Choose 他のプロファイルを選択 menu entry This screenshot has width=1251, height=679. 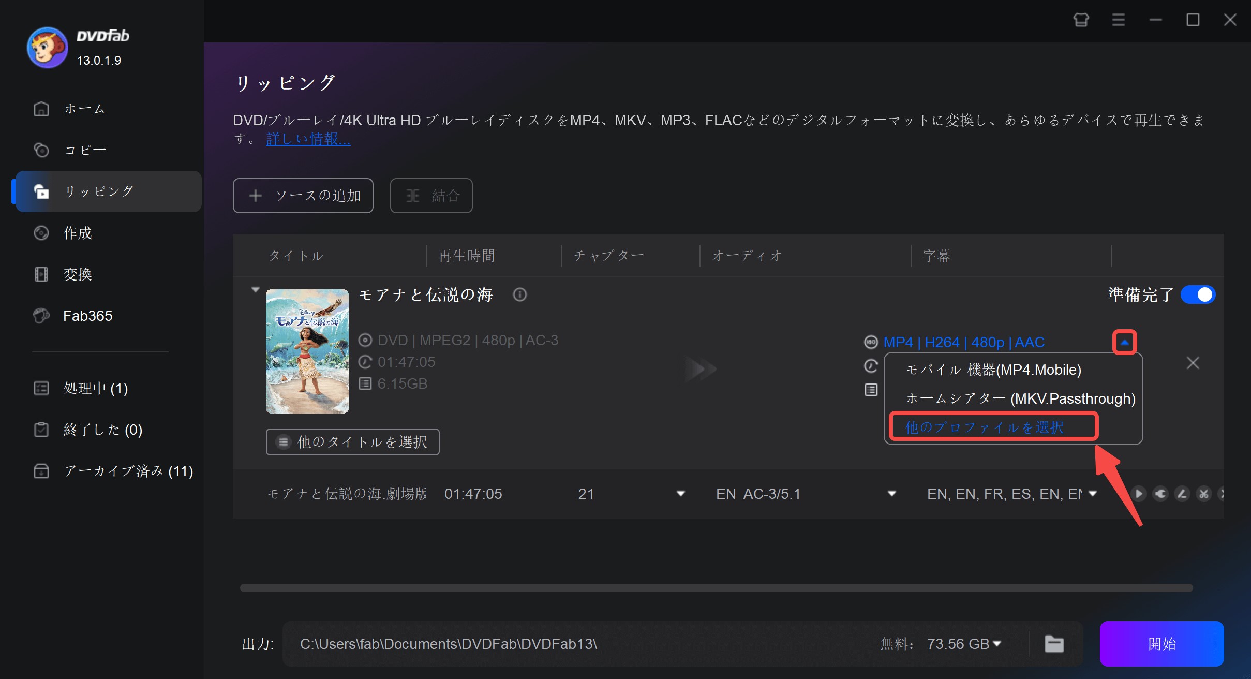point(984,427)
